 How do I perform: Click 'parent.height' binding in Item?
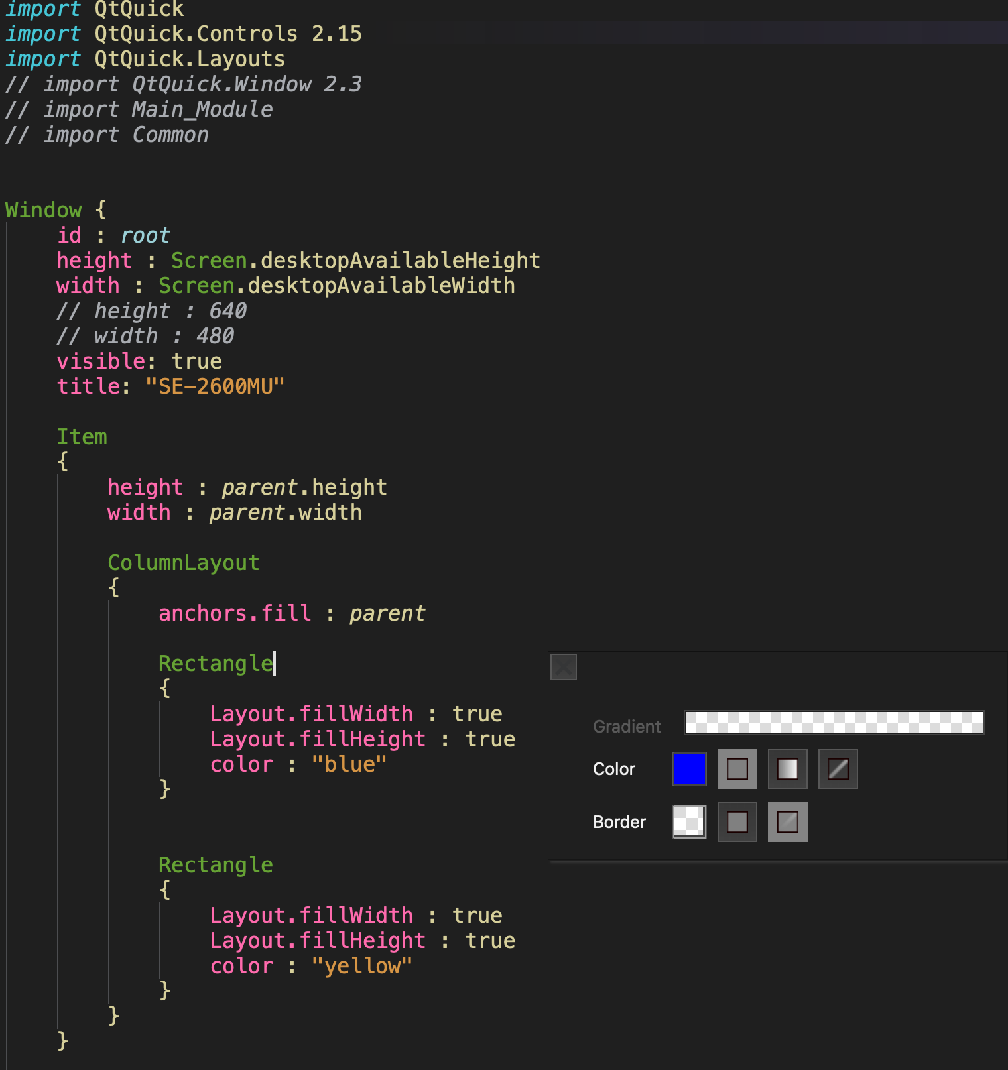(304, 487)
